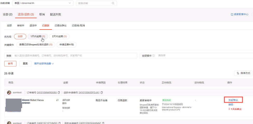Viewport: 253px width, 124px height.
Task: Open the current store dropdown 泰国 / cbnormal.th
Action: pyautogui.click(x=43, y=3)
